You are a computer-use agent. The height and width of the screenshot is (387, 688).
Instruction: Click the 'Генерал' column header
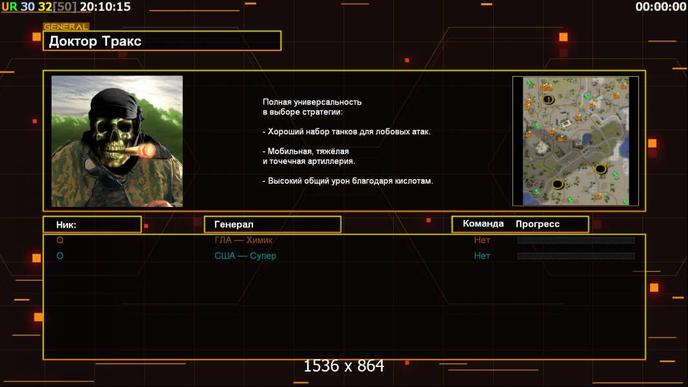272,224
